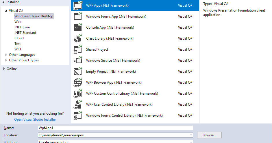Click the Windows Service template icon
The height and width of the screenshot is (143, 272).
click(x=78, y=60)
